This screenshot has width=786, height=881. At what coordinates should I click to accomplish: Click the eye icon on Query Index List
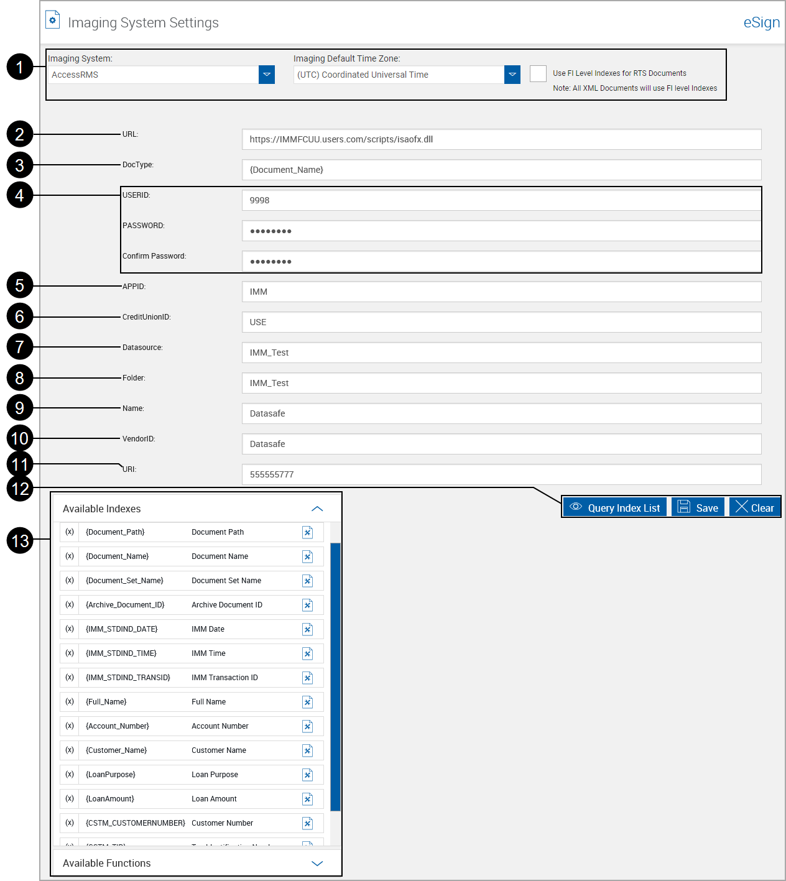(575, 507)
